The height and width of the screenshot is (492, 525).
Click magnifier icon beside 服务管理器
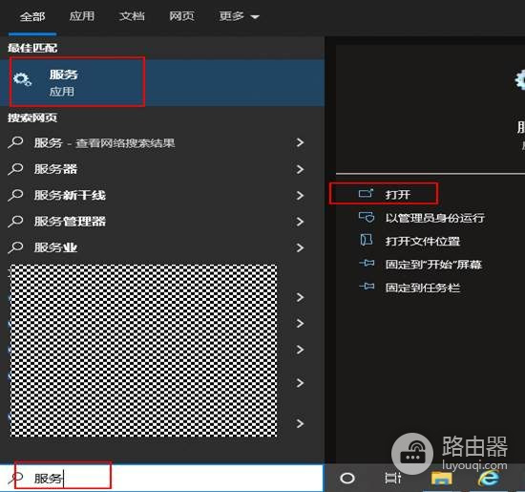click(x=15, y=222)
